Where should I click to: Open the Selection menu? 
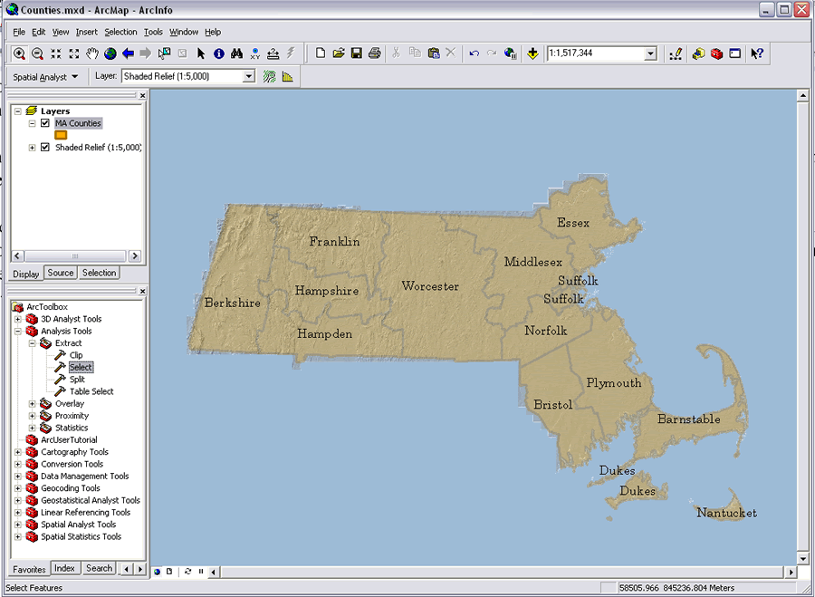tap(120, 32)
